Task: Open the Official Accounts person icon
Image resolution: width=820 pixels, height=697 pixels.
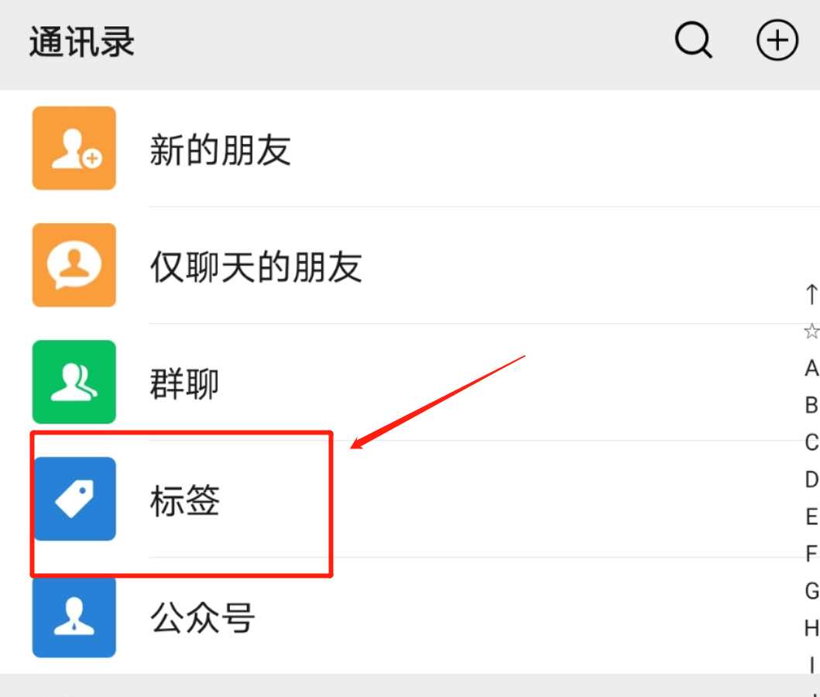Action: 74,616
